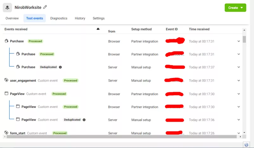The image size is (254, 148).
Task: Click the NirobWorksite title text
Action: coord(28,7)
